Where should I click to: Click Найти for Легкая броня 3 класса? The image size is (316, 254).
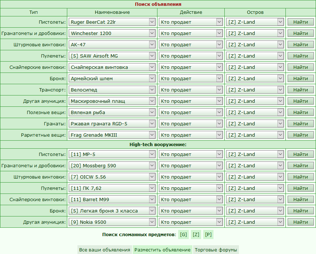[300, 211]
